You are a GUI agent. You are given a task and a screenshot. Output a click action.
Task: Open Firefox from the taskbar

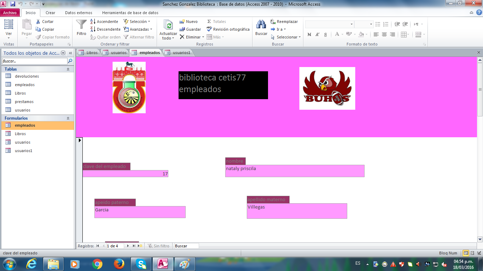tap(119, 264)
